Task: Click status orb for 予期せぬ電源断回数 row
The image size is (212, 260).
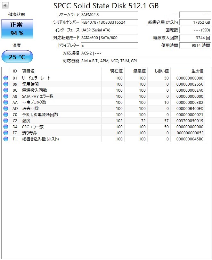Action: [x=6, y=114]
